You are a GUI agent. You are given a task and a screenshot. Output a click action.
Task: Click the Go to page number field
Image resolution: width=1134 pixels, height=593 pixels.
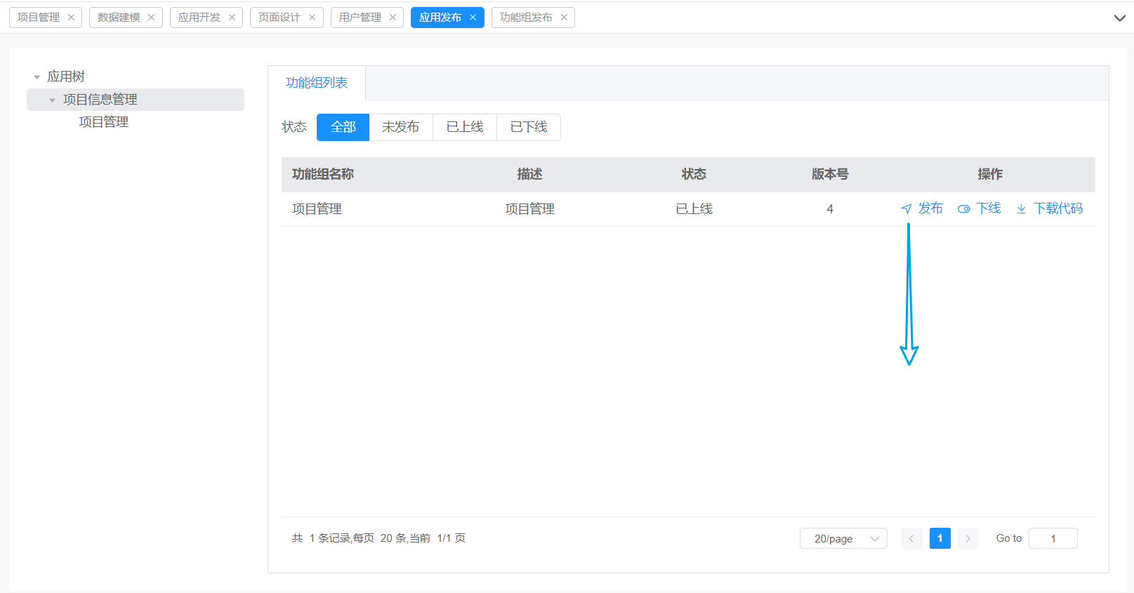point(1053,538)
